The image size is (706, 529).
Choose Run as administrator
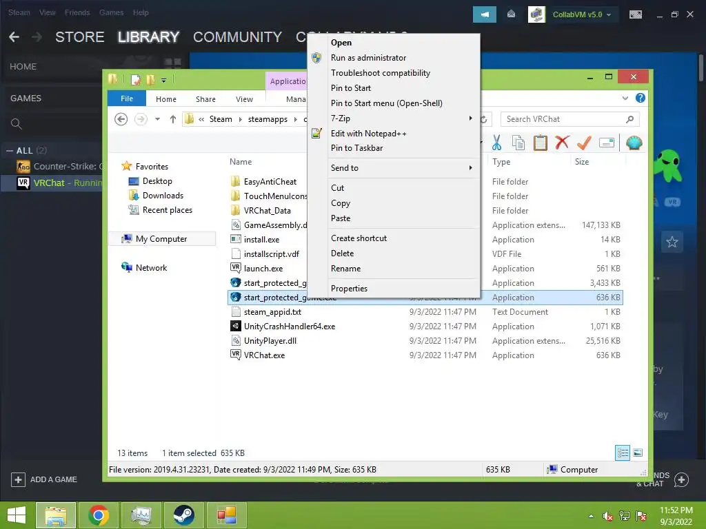(368, 58)
